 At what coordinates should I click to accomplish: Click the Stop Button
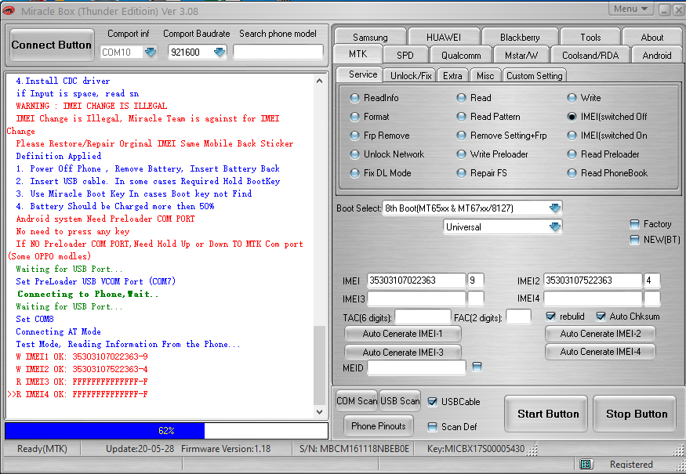click(x=636, y=414)
